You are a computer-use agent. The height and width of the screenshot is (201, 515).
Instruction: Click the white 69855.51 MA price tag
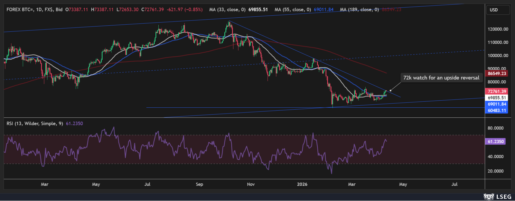pos(497,98)
